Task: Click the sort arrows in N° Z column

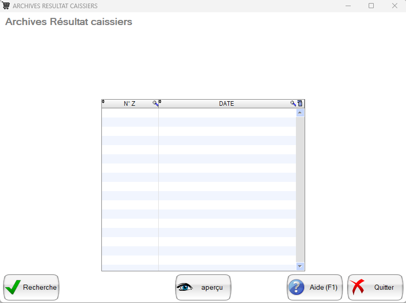Action: [x=103, y=101]
